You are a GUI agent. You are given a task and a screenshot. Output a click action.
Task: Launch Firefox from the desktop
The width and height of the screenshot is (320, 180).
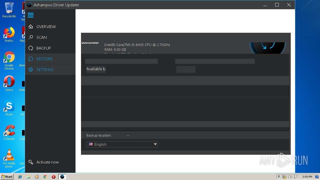coord(9,34)
